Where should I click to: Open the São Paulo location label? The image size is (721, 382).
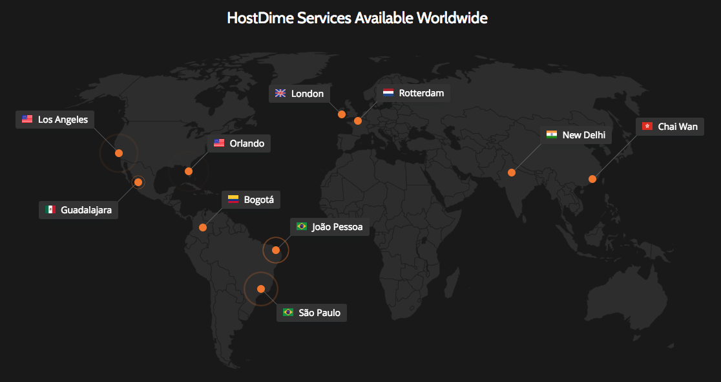click(311, 312)
